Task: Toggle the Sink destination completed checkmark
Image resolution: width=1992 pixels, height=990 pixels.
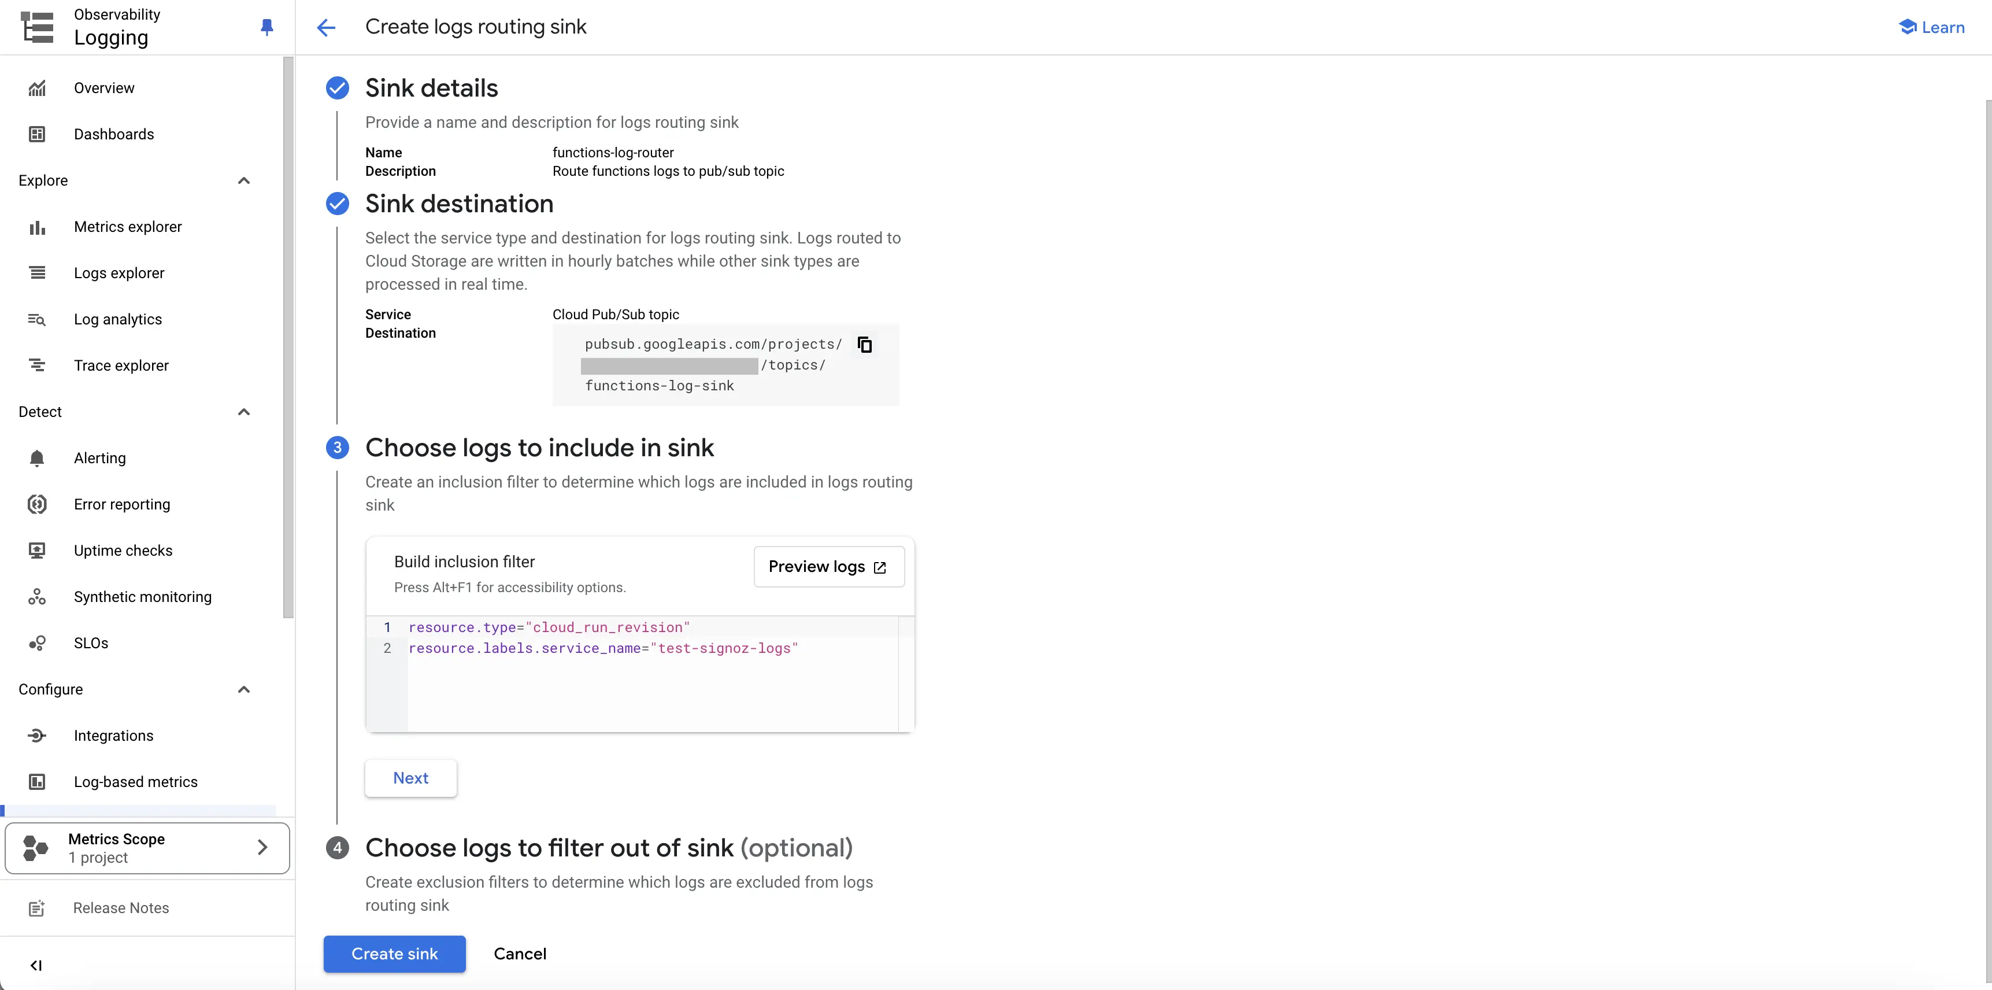Action: pyautogui.click(x=336, y=204)
